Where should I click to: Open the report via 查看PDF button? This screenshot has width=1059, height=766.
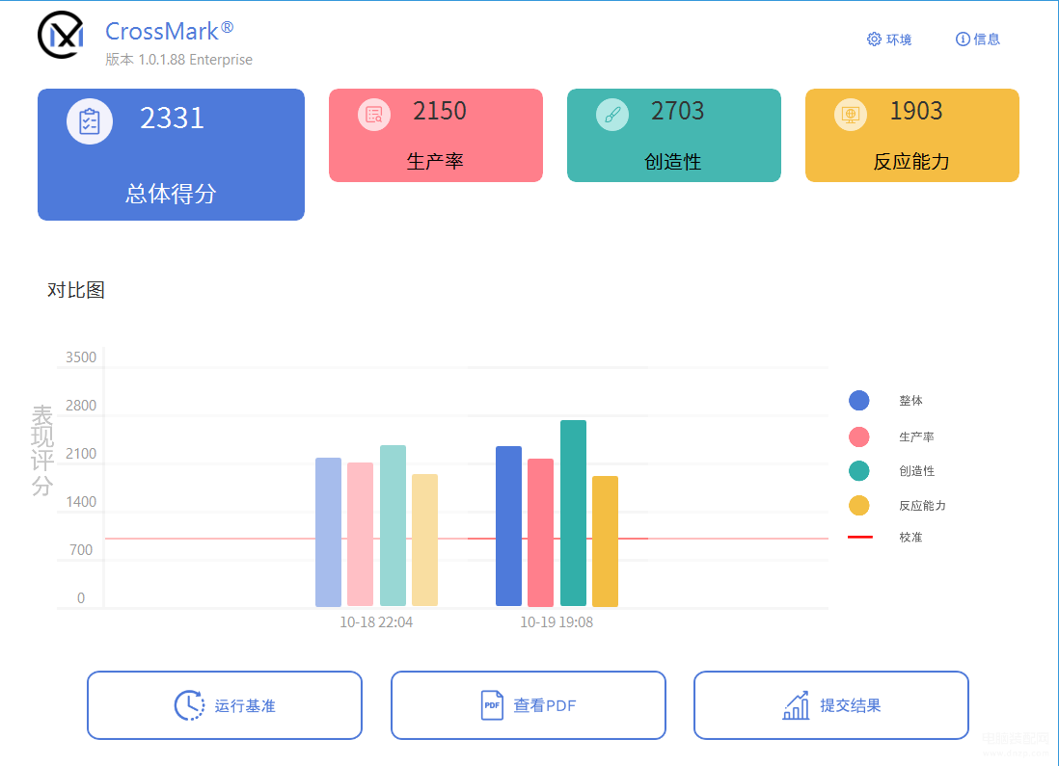coord(529,705)
